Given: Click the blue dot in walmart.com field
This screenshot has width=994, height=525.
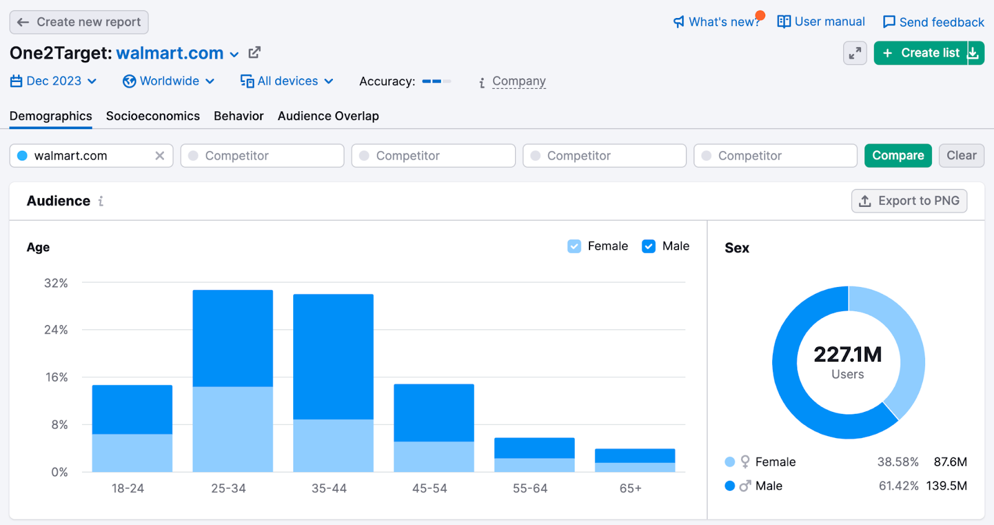Looking at the screenshot, I should pyautogui.click(x=22, y=156).
